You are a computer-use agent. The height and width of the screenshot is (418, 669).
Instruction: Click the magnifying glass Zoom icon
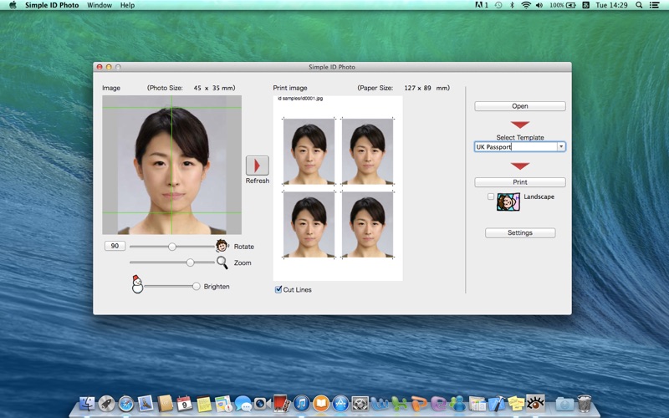pos(222,263)
